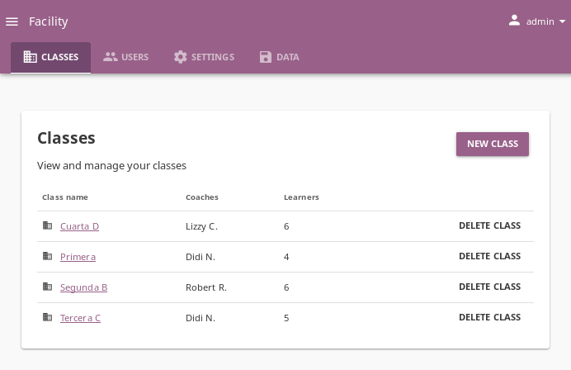This screenshot has width=571, height=370.
Task: Delete the Primera class
Action: click(x=489, y=256)
